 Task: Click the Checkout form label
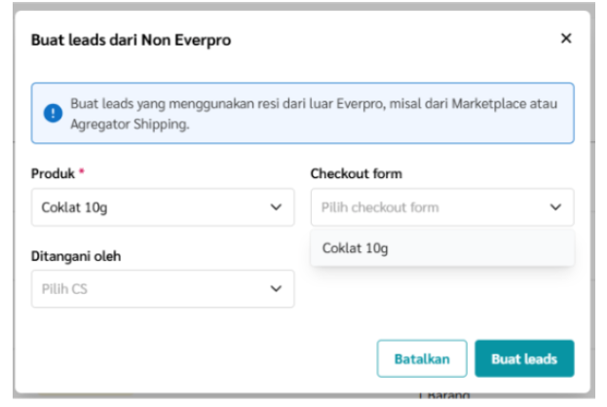[x=357, y=173]
